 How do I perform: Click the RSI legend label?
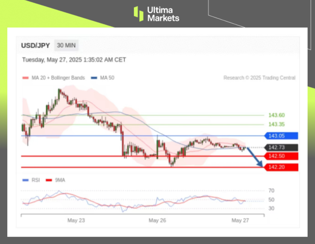pyautogui.click(x=35, y=180)
